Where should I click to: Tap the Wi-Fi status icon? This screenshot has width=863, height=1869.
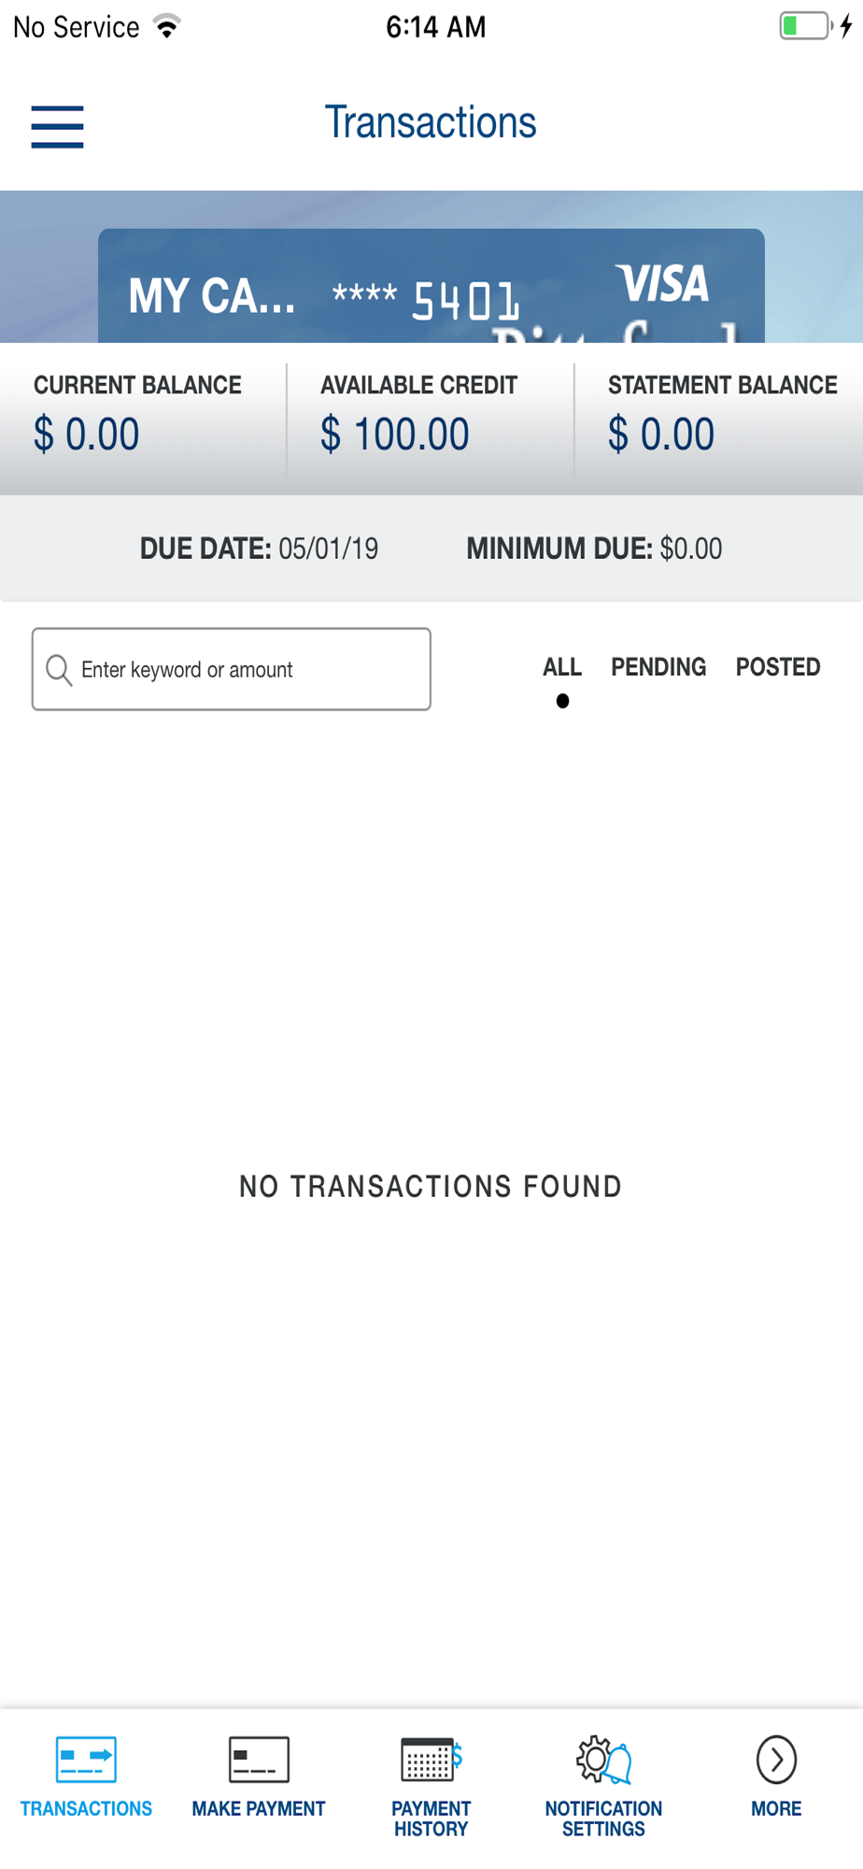167,27
